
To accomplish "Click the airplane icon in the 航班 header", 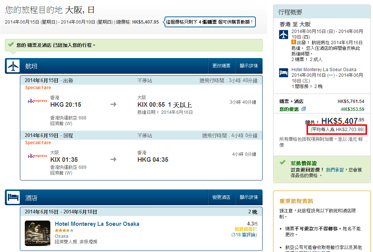I will click(13, 66).
